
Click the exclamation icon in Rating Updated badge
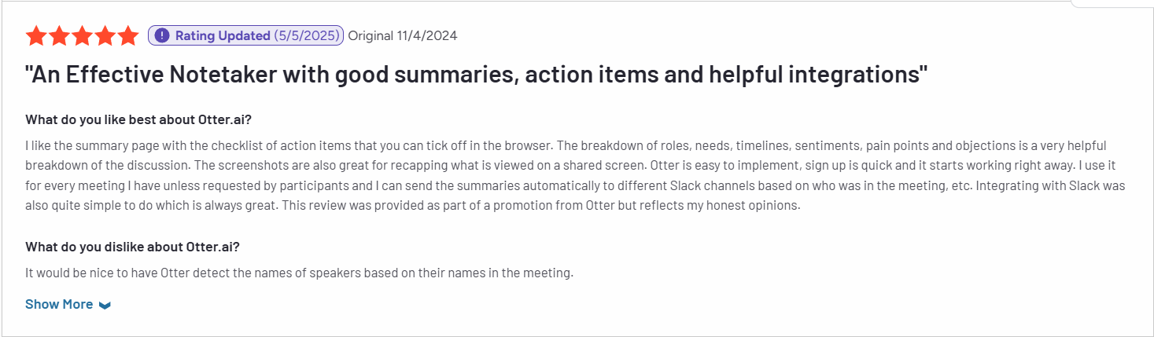tap(162, 35)
